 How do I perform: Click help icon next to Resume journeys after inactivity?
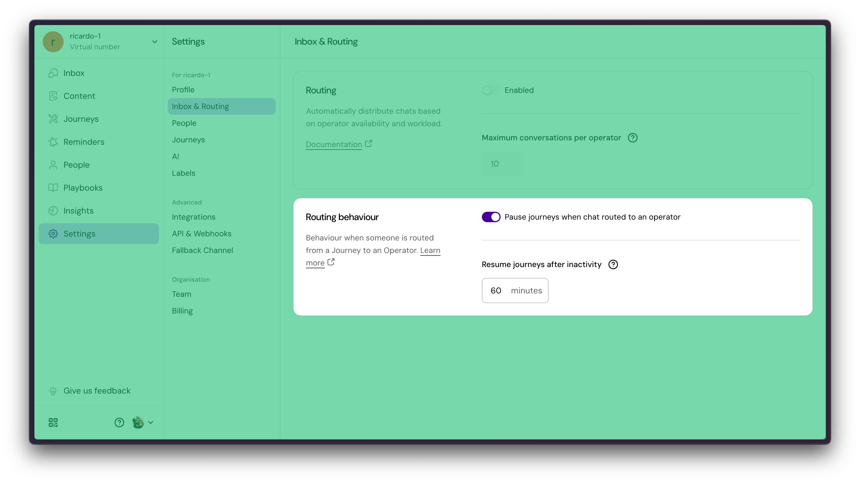coord(613,264)
